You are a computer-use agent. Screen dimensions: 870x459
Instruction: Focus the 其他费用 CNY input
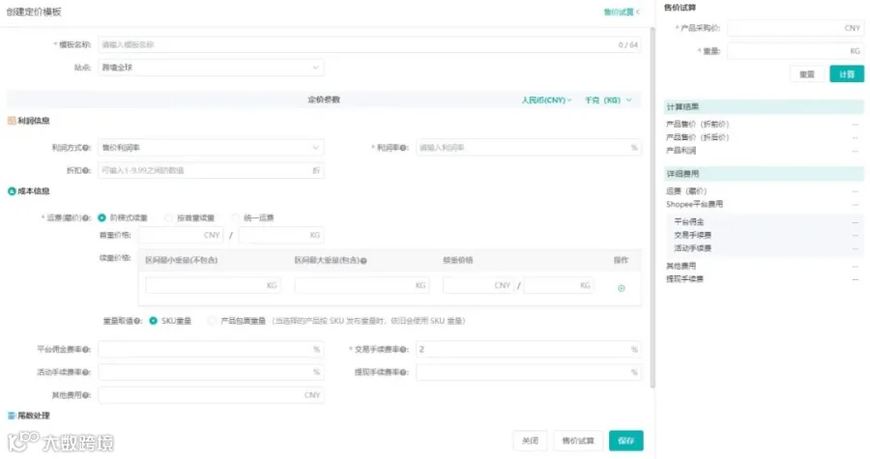[211, 395]
